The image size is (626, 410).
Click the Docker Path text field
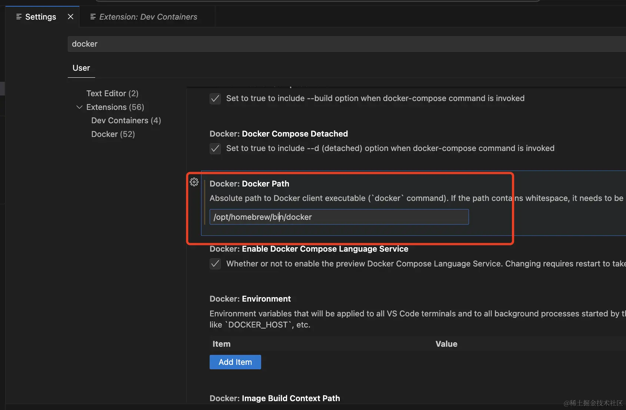[339, 217]
